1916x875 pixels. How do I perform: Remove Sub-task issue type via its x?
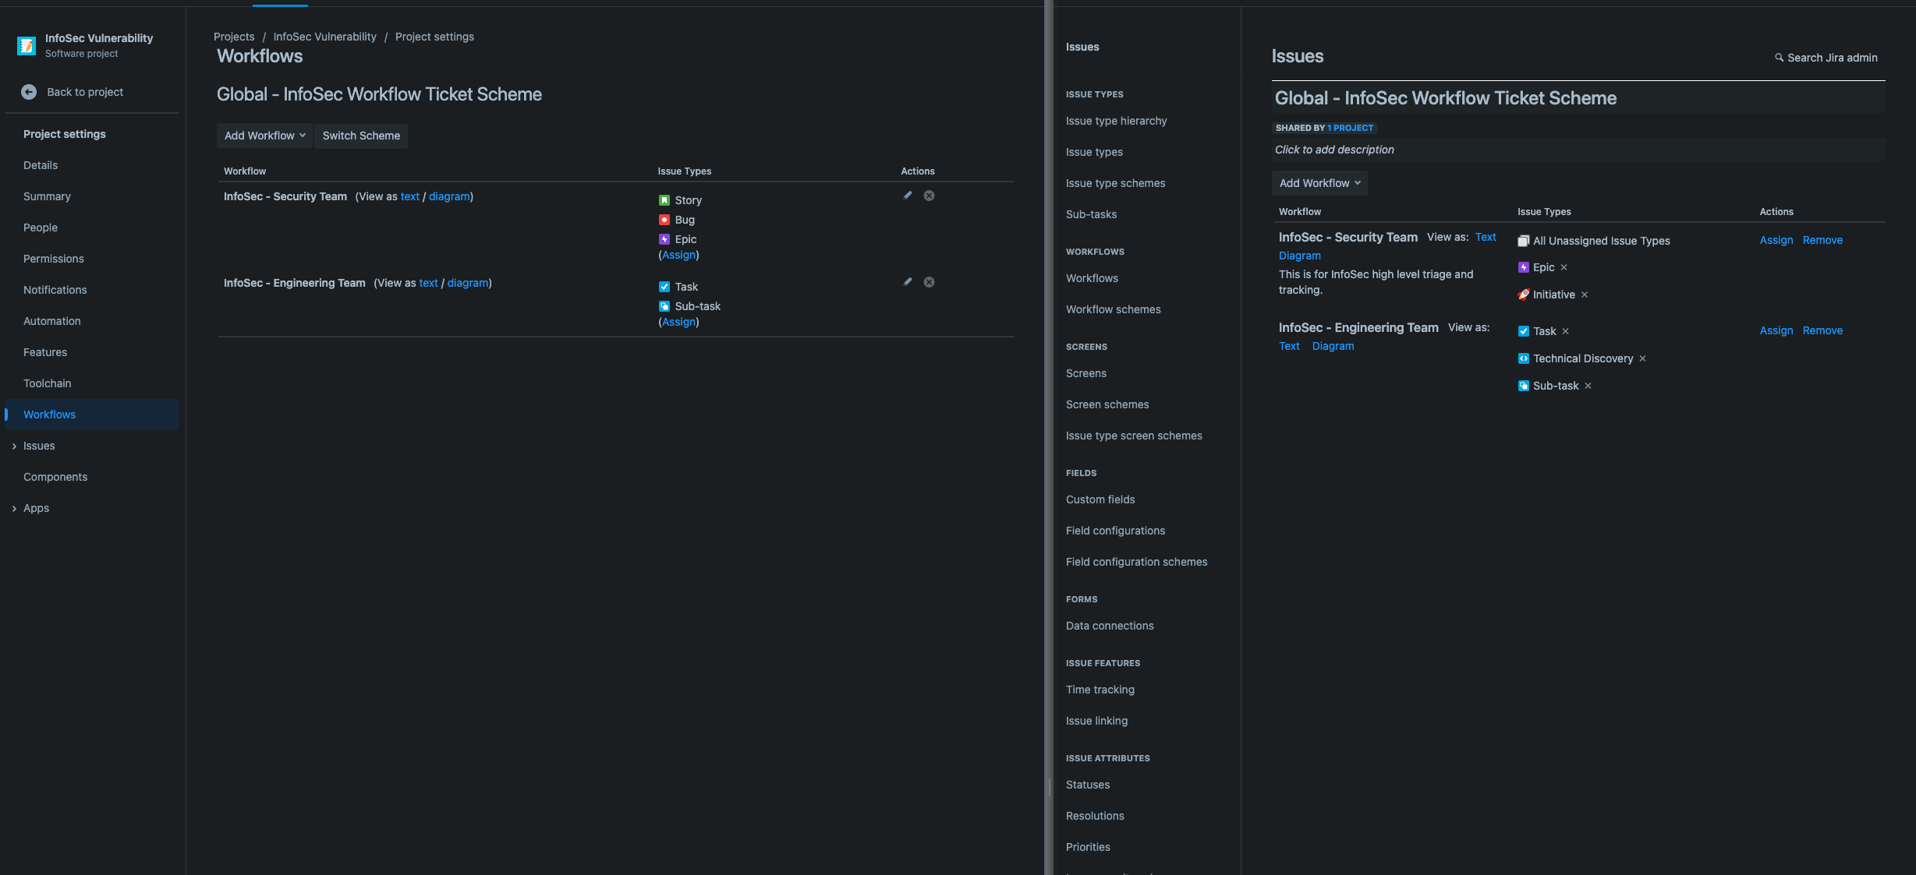point(1588,386)
